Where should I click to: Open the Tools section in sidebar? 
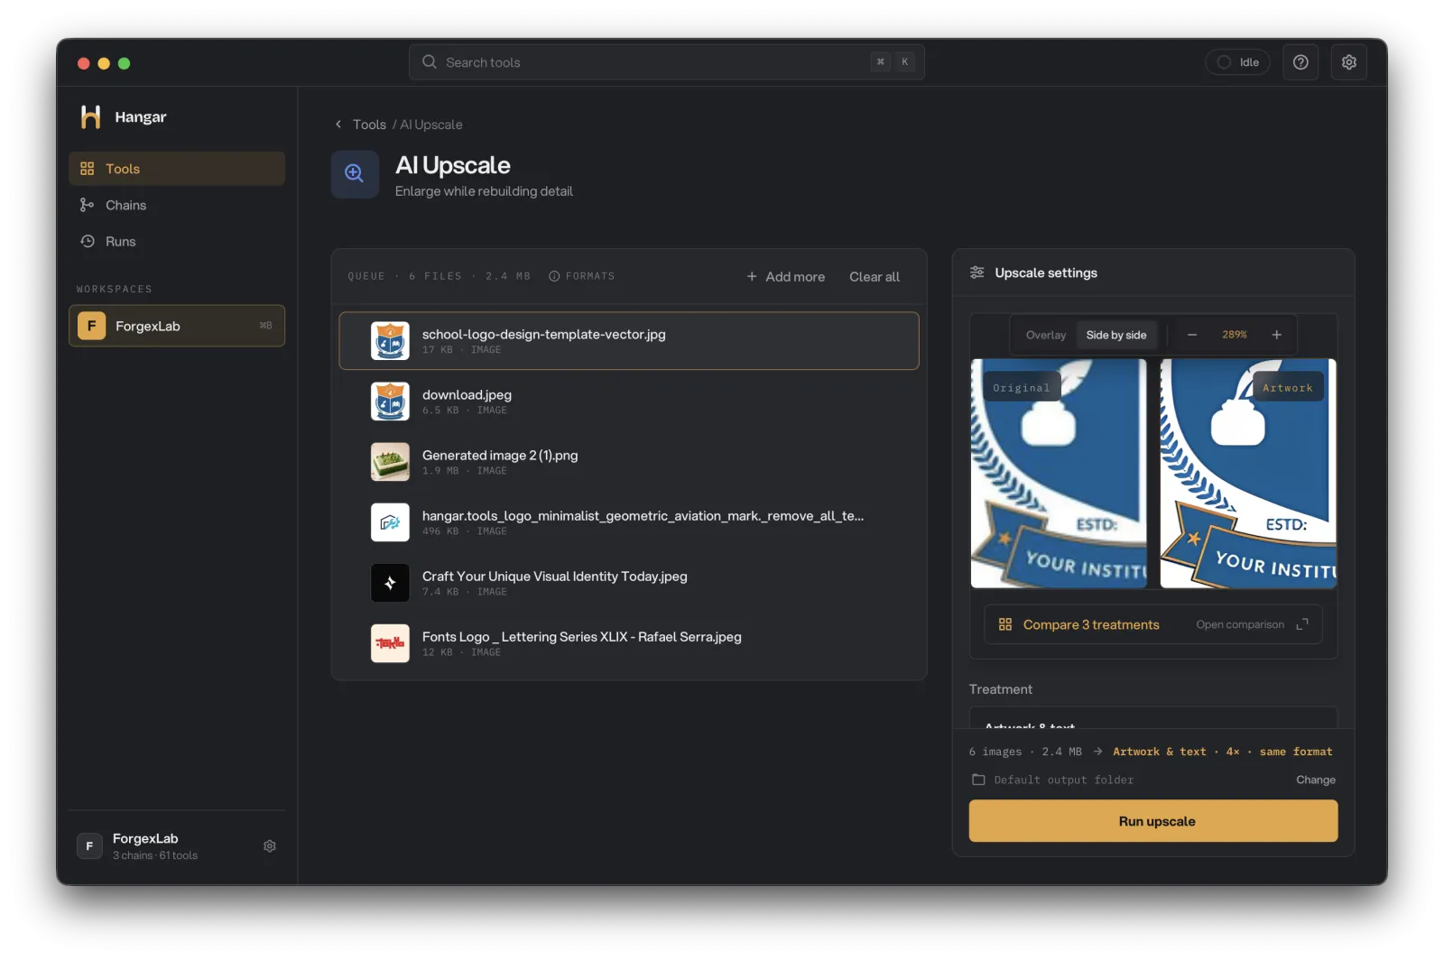(177, 169)
